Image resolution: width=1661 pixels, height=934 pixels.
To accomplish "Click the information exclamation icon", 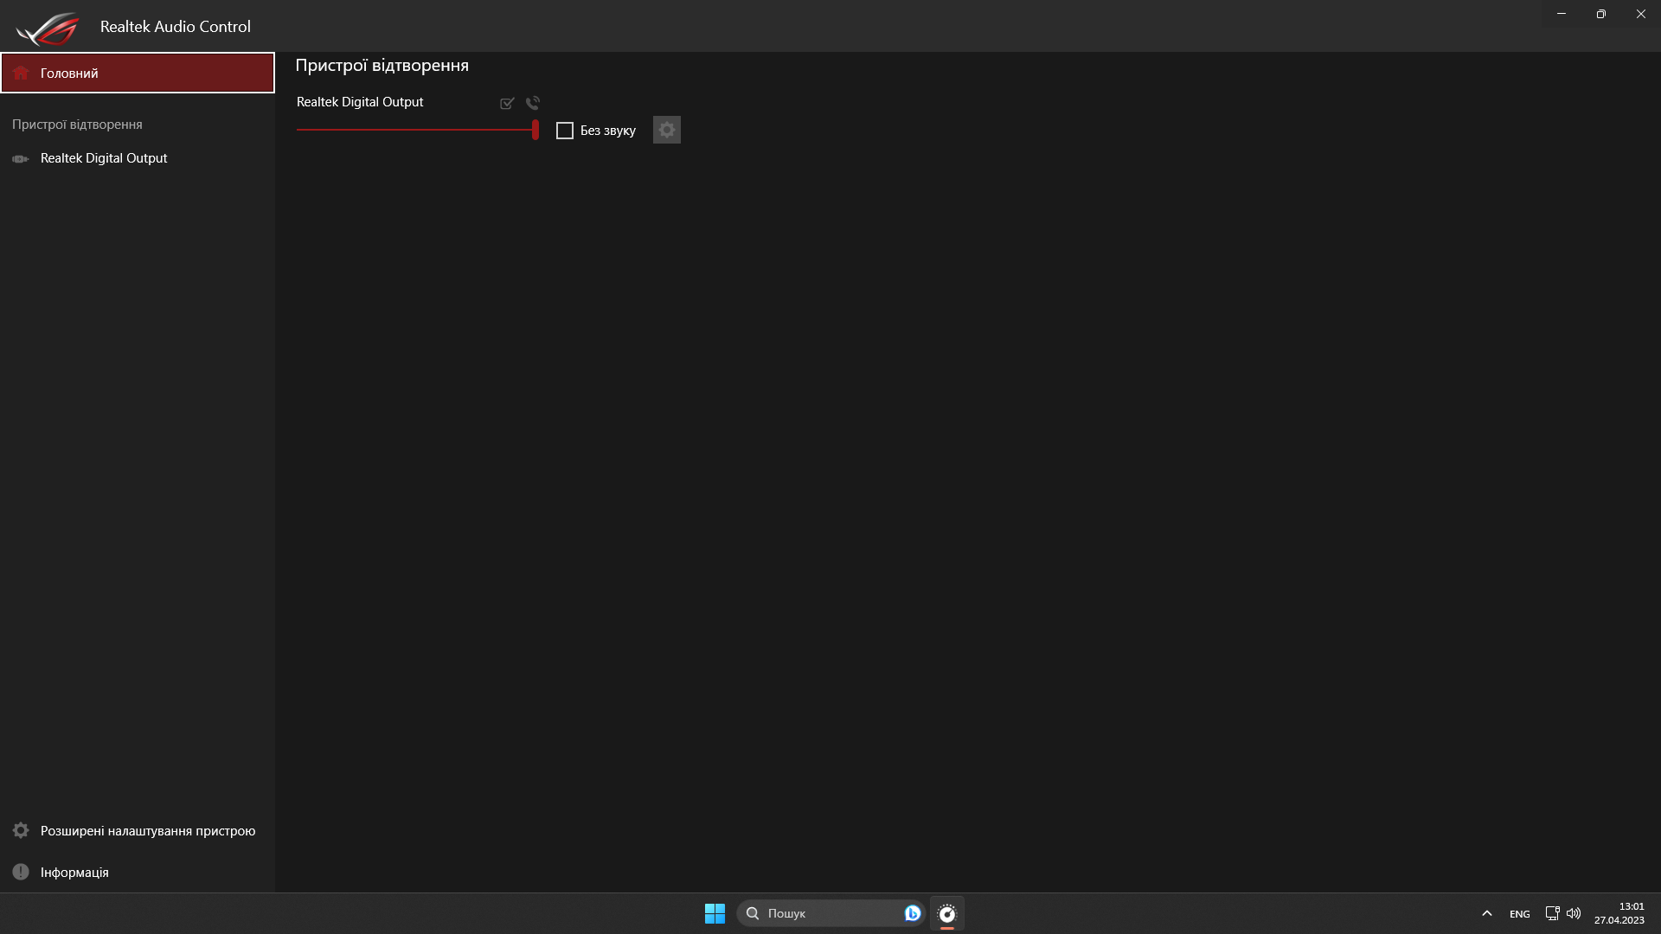I will (21, 872).
